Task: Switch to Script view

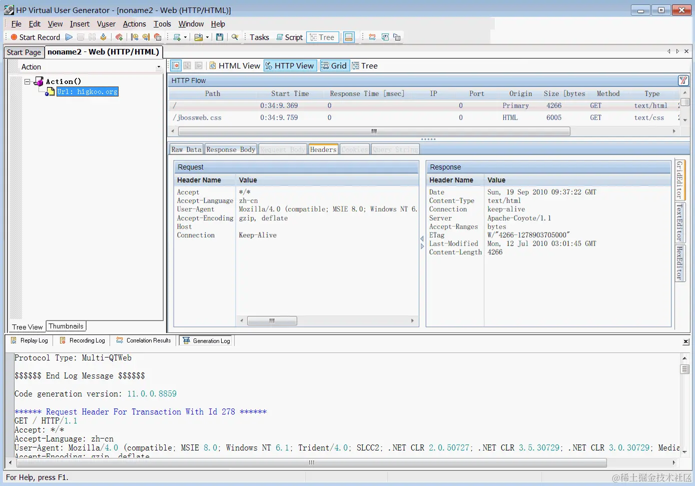Action: pyautogui.click(x=289, y=37)
